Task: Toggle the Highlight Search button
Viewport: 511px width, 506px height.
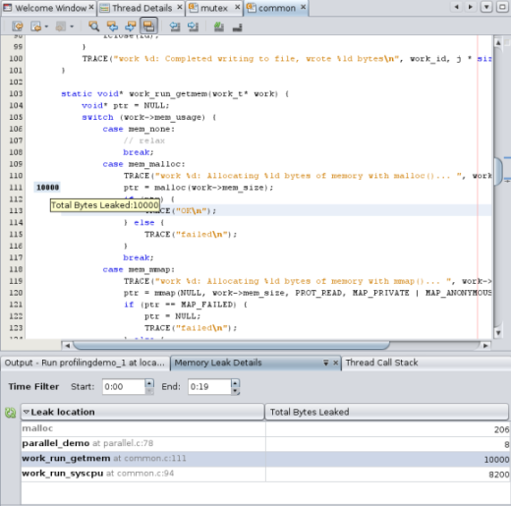Action: (148, 27)
